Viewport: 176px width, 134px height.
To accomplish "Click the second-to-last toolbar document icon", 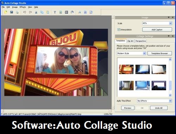I will (85, 12).
